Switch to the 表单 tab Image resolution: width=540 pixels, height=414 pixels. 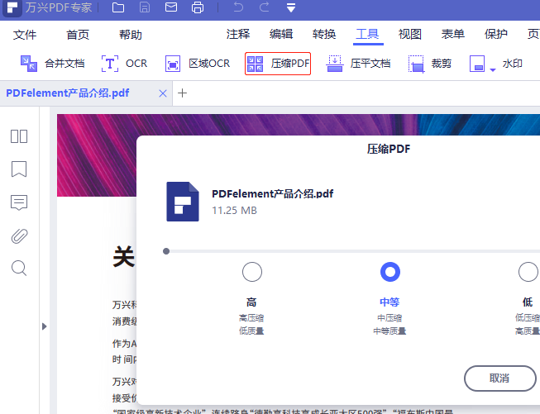(x=453, y=34)
